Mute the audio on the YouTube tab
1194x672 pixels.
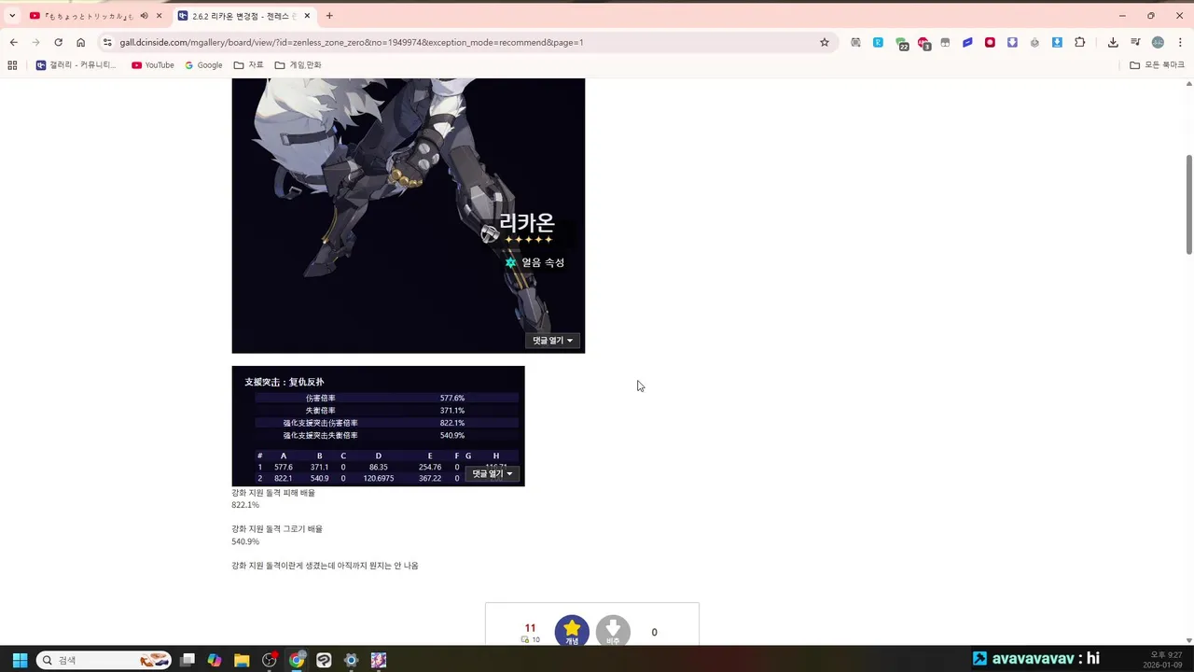point(144,16)
